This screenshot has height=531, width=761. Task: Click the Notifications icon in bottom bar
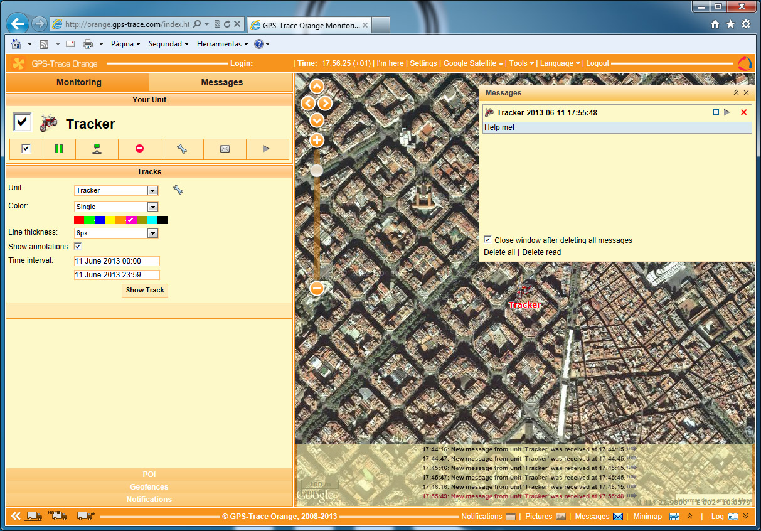pos(511,517)
